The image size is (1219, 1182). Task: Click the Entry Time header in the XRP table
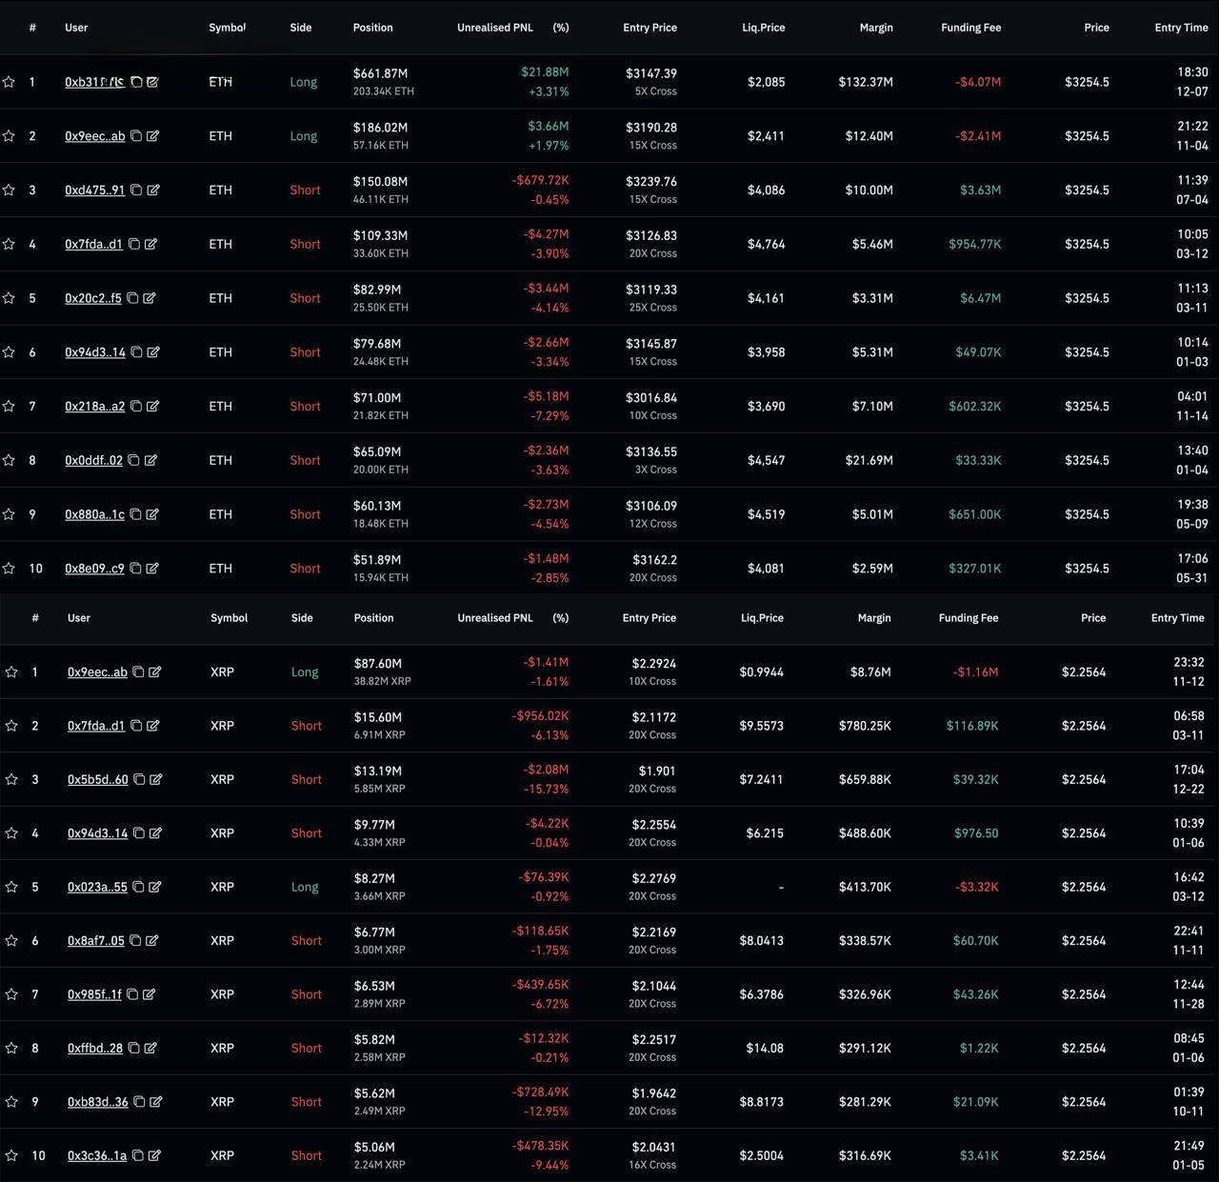[x=1177, y=618]
